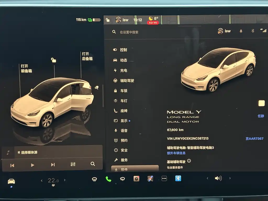This screenshot has width=268, height=201.
Task: Open all apps with three-dots launcher
Action: pos(164,179)
